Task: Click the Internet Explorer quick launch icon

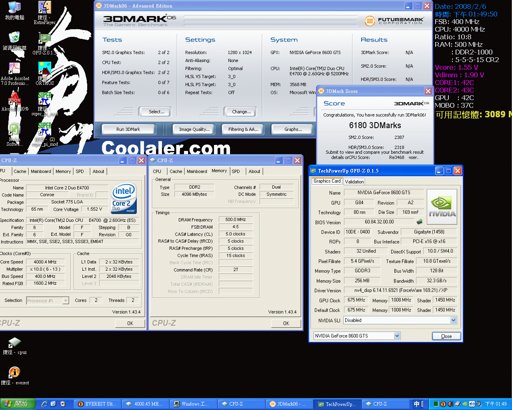Action: pos(44,404)
